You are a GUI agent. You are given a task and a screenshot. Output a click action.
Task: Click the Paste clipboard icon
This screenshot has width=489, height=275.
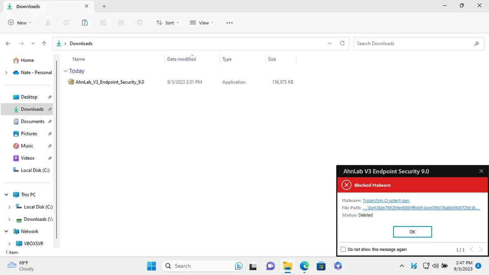tap(85, 23)
